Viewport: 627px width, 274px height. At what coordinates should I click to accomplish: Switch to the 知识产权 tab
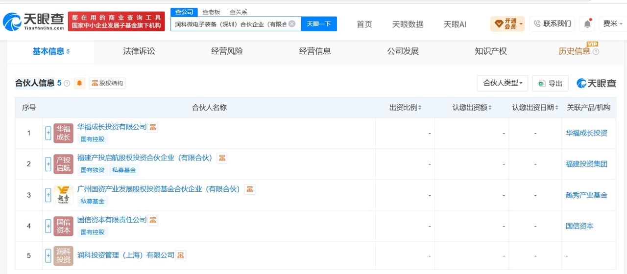[x=490, y=51]
